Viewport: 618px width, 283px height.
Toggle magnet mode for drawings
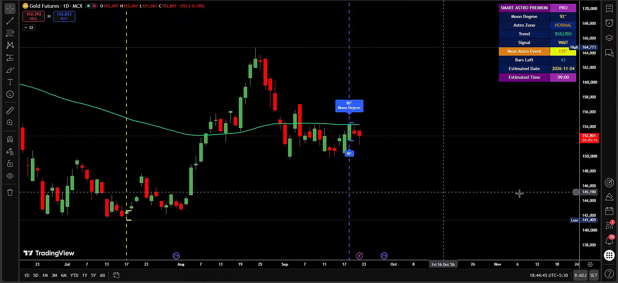tap(10, 139)
